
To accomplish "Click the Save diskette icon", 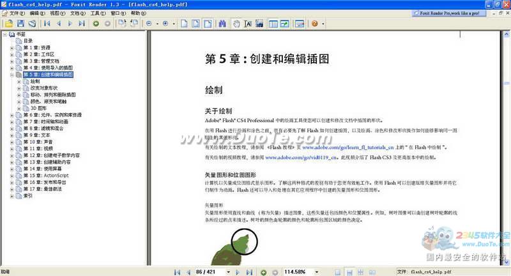I will 20,24.
